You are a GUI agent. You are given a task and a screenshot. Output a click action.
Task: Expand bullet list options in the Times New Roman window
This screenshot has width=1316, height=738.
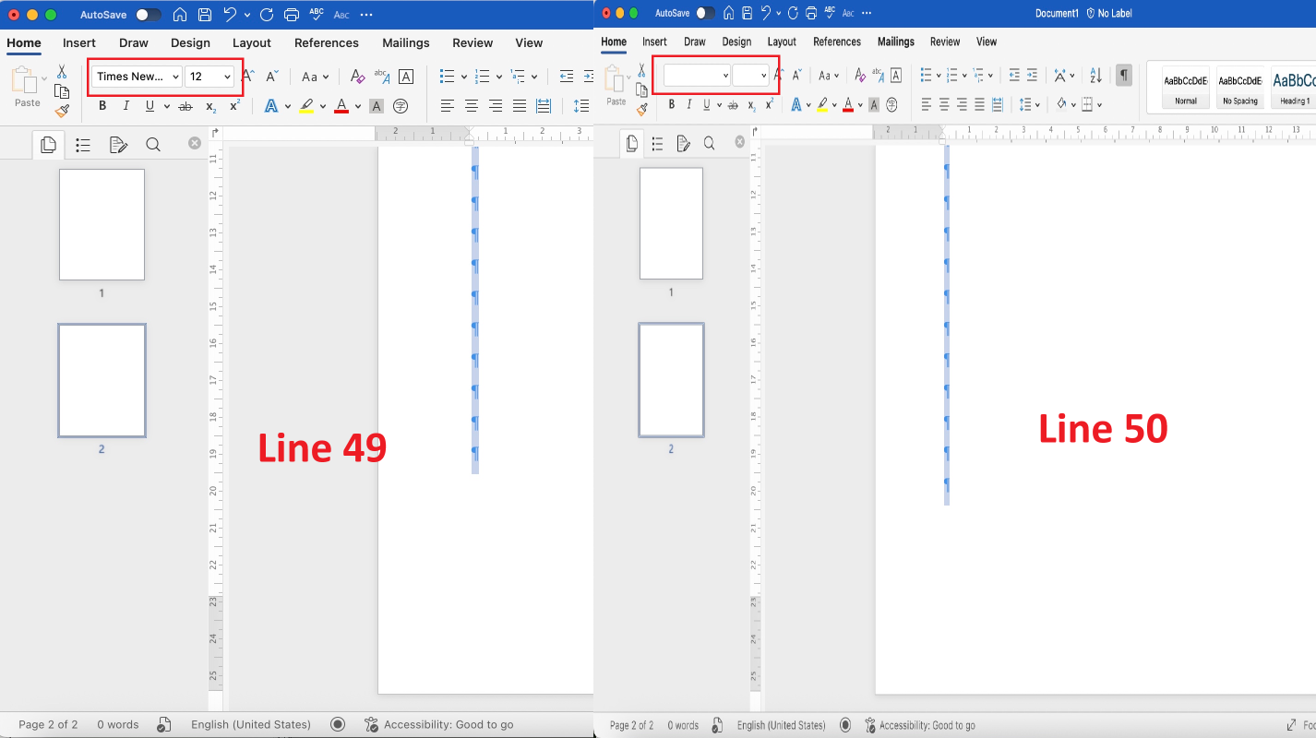pyautogui.click(x=463, y=77)
